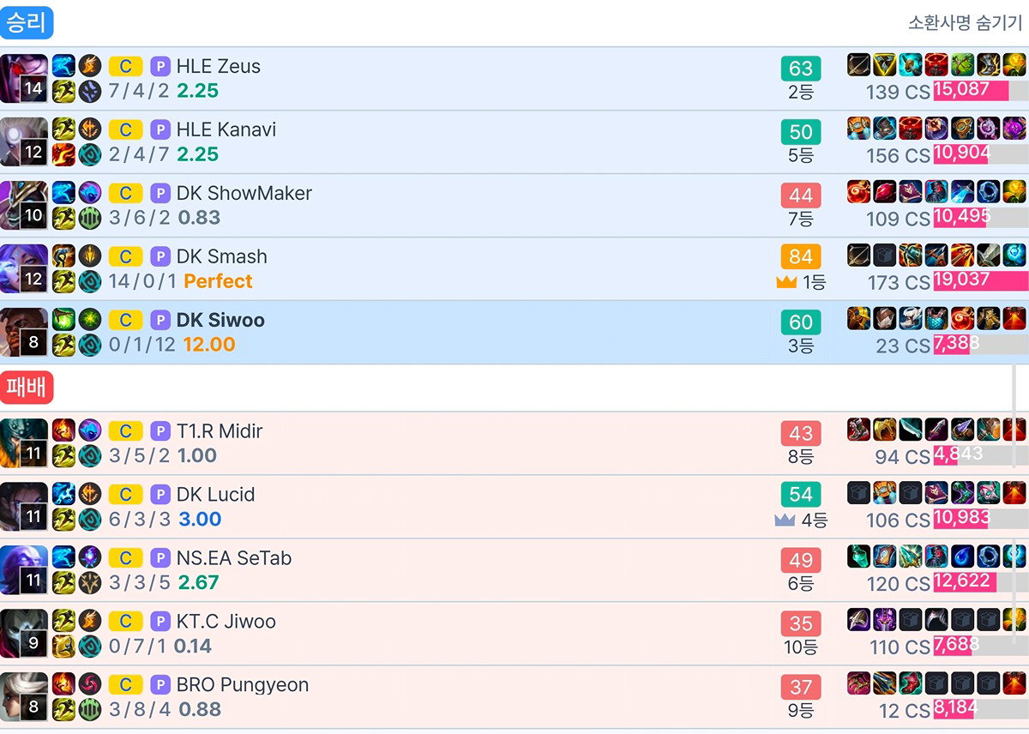Click DK Lucid's blue Smite spell icon
This screenshot has height=734, width=1029.
(x=63, y=494)
